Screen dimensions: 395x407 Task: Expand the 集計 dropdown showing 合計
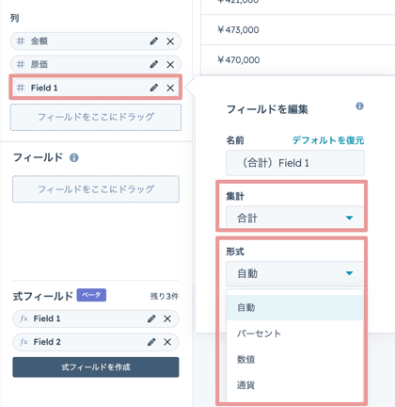[x=294, y=218]
